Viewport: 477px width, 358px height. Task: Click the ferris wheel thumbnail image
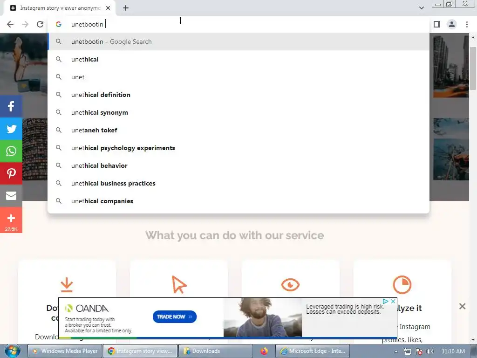coord(451,149)
